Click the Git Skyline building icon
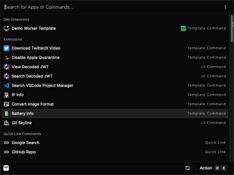The height and width of the screenshot is (175, 234). [x=6, y=123]
